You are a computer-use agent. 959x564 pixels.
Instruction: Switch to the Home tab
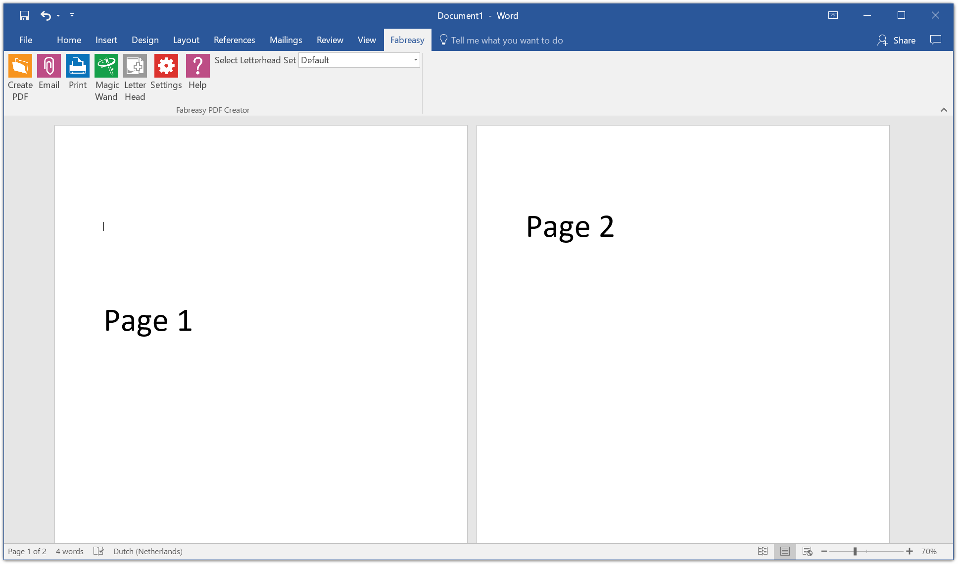(x=69, y=40)
